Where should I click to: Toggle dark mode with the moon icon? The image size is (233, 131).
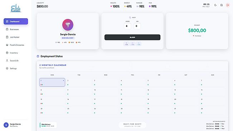[x=215, y=5]
